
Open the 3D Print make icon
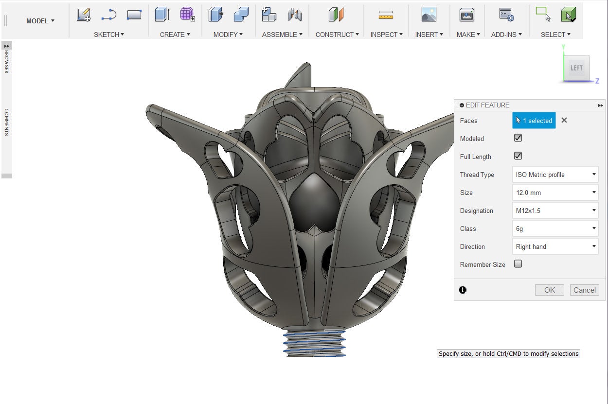pyautogui.click(x=467, y=15)
